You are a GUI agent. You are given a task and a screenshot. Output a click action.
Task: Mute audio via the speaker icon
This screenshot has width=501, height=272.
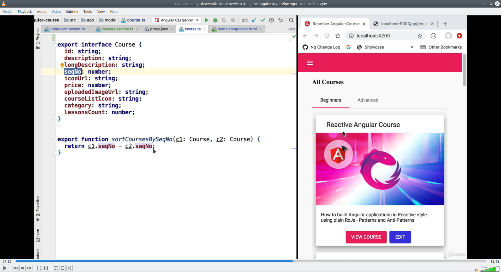click(x=476, y=270)
